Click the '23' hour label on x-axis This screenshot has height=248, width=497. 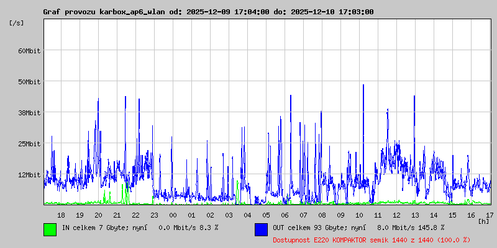click(154, 215)
